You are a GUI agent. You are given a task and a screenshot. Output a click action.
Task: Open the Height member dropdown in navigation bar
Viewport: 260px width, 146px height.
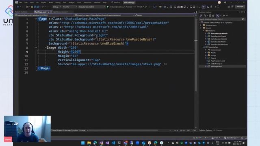pyautogui.click(x=164, y=15)
